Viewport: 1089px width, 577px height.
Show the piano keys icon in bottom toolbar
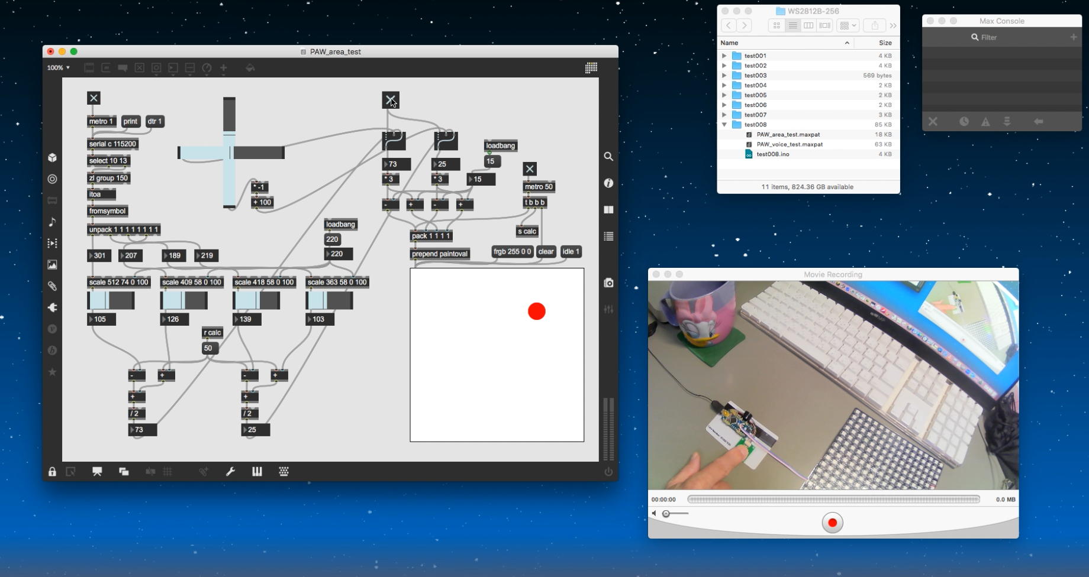[x=257, y=472]
